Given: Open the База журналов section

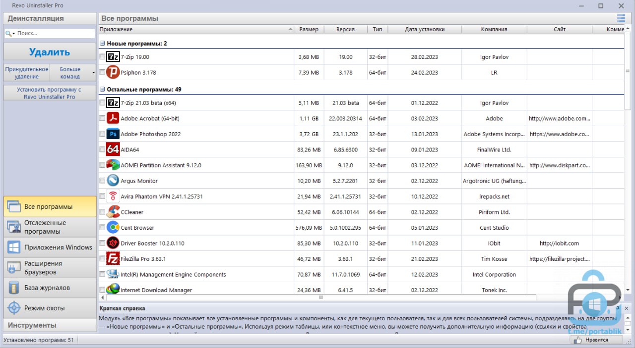Looking at the screenshot, I should pos(50,288).
